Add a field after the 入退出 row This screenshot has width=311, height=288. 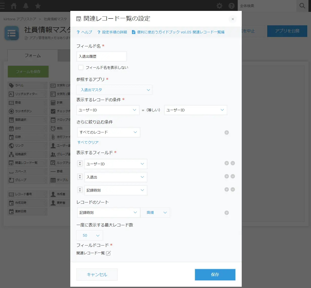click(227, 176)
